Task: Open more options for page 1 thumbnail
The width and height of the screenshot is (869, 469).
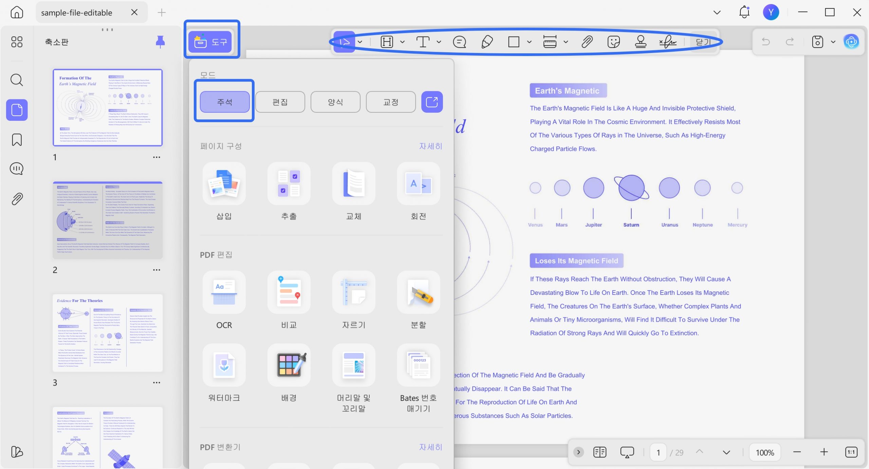Action: click(x=156, y=157)
